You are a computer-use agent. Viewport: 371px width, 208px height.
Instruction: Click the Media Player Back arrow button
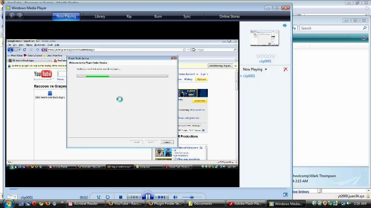coord(12,16)
